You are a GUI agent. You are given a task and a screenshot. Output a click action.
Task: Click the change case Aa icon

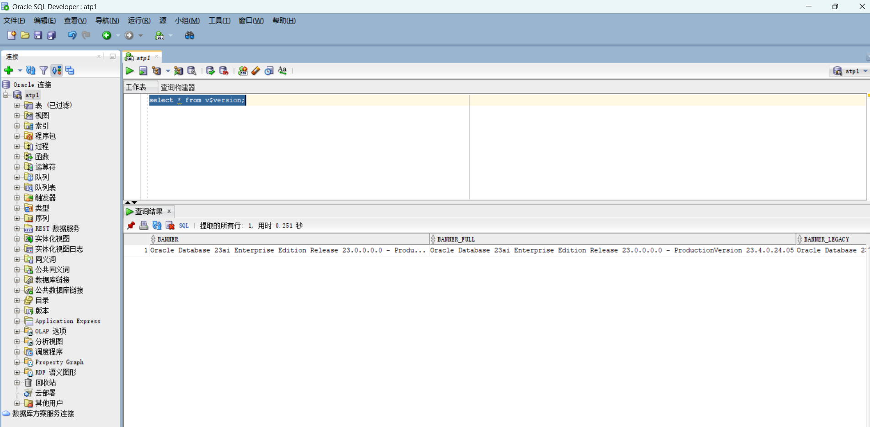(282, 71)
